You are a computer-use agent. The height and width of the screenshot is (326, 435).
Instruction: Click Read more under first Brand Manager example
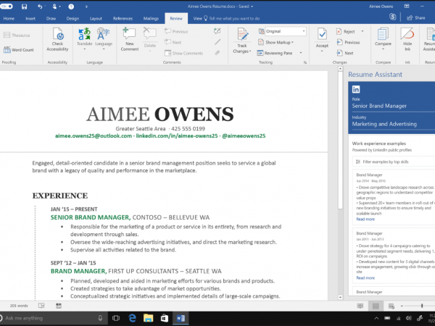tap(365, 219)
